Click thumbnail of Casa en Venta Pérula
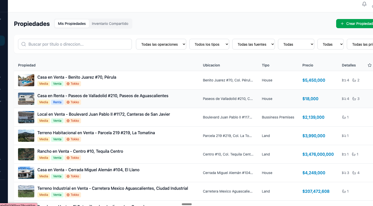373x206 pixels. pos(26,80)
